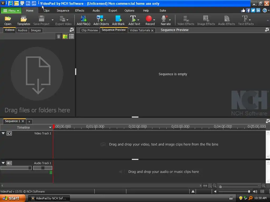Viewport: 270px width, 202px height.
Task: Share on Facebook via the icon
Action: 248,11
